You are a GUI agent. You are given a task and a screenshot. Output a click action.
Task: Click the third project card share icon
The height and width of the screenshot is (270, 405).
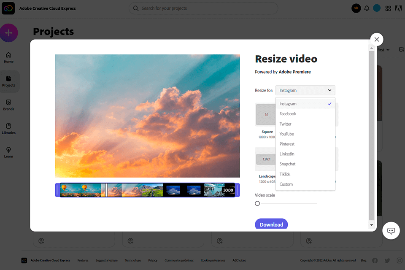pyautogui.click(x=219, y=241)
